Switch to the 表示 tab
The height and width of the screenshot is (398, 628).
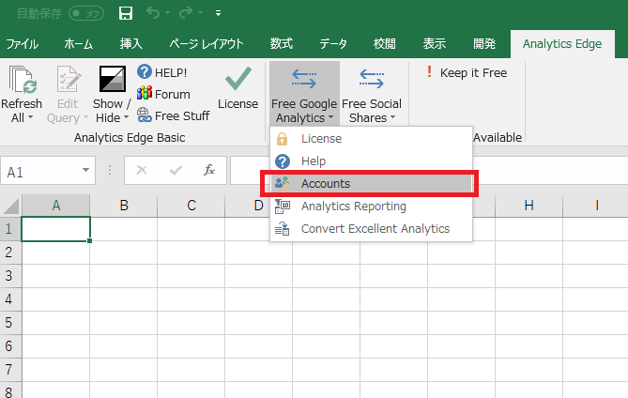tap(434, 43)
